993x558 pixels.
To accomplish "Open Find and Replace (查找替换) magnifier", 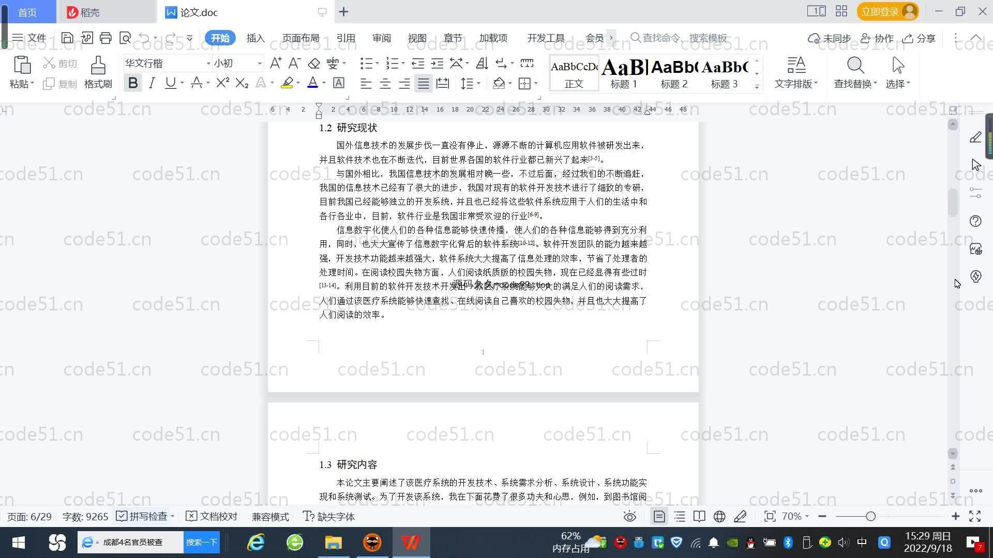I will 855,66.
